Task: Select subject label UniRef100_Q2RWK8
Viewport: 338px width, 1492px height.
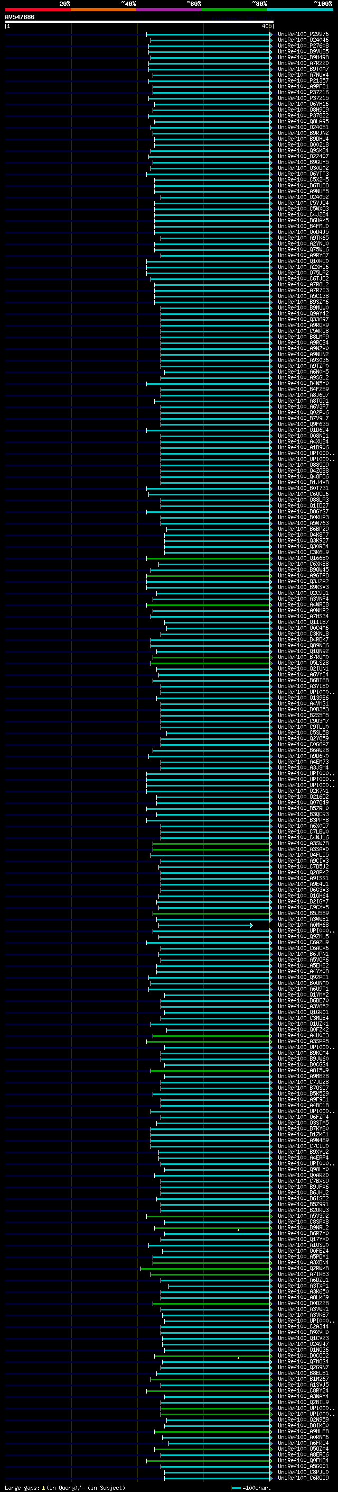Action: [x=303, y=1268]
